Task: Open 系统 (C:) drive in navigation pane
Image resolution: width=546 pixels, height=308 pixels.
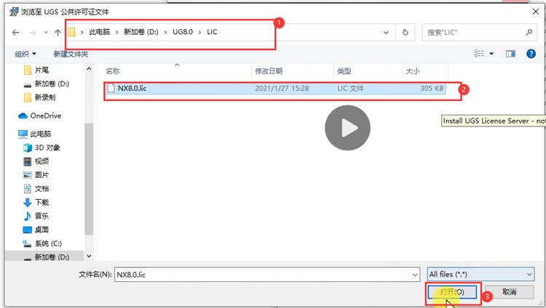Action: click(x=48, y=243)
